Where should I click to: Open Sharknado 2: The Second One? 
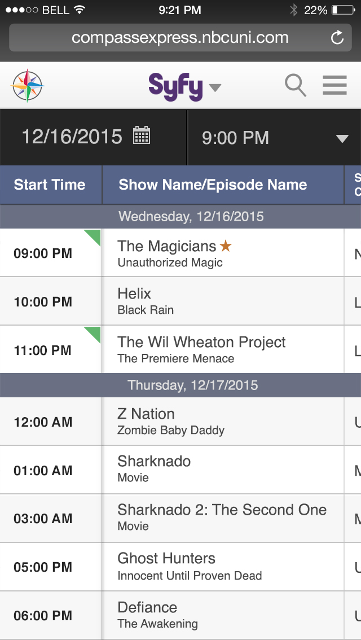pos(222,518)
